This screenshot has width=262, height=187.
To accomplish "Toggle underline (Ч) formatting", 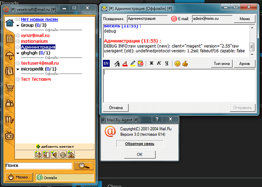I will click(x=167, y=63).
